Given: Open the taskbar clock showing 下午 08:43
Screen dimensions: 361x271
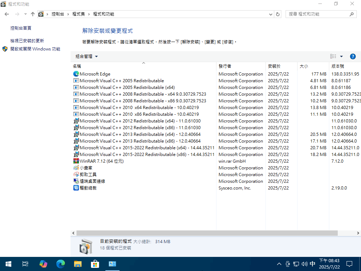Looking at the screenshot, I should pyautogui.click(x=329, y=264).
